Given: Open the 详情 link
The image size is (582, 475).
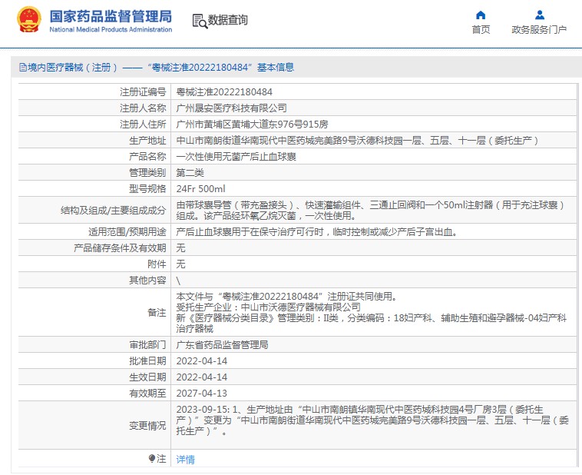Looking at the screenshot, I should click(186, 460).
